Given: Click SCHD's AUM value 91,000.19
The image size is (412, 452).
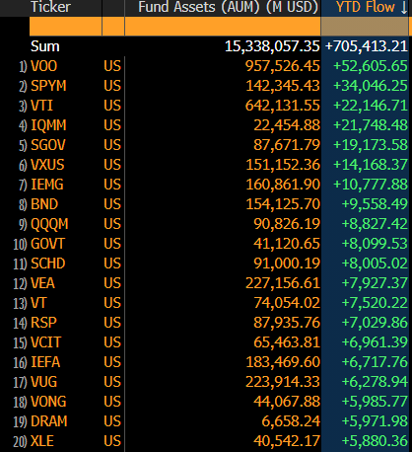Looking at the screenshot, I should 287,264.
